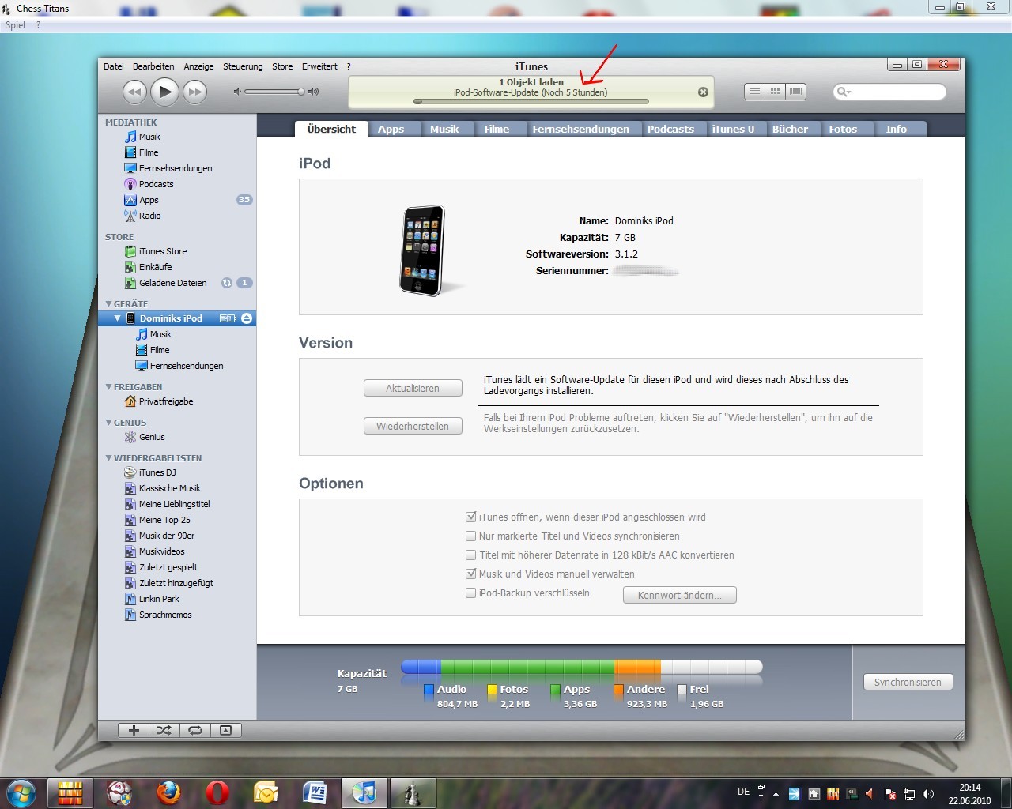Toggle 'iTunes öffnen, wenn dieser iPod angeschlossen wird'
The image size is (1012, 809).
[471, 517]
